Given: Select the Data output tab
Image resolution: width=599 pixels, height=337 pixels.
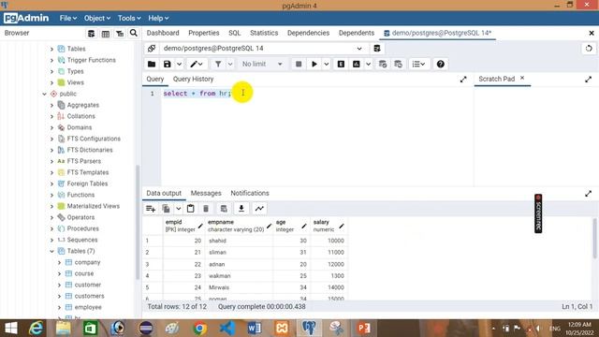Looking at the screenshot, I should (x=164, y=194).
